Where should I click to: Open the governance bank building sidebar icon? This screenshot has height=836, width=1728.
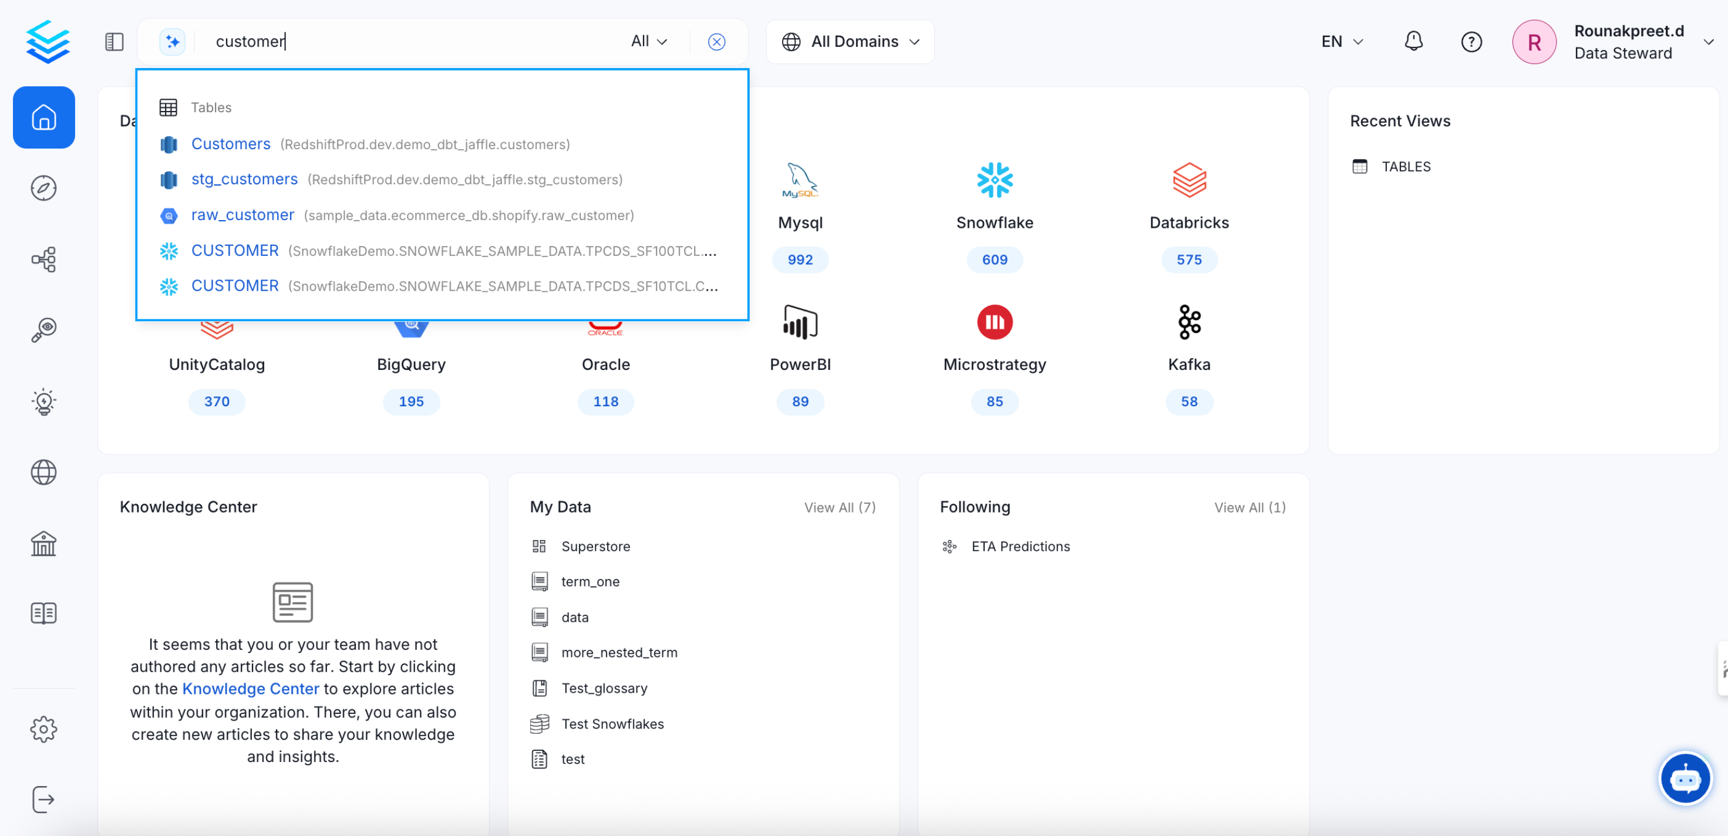coord(43,543)
